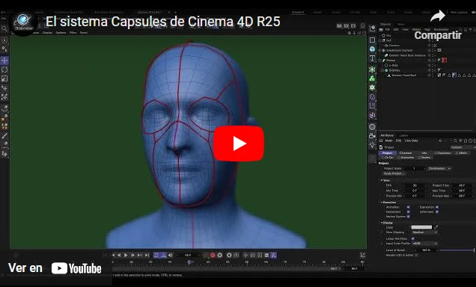Image resolution: width=476 pixels, height=287 pixels.
Task: Click the color picker eyedropper beside Color
Action: tap(436, 227)
